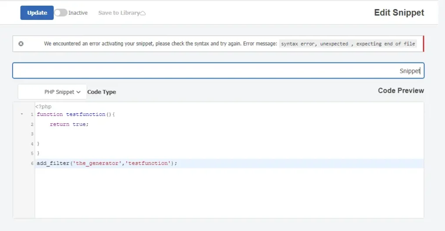Viewport: 445px width, 231px height.
Task: Click the cloud icon beside Save to Library
Action: 143,13
